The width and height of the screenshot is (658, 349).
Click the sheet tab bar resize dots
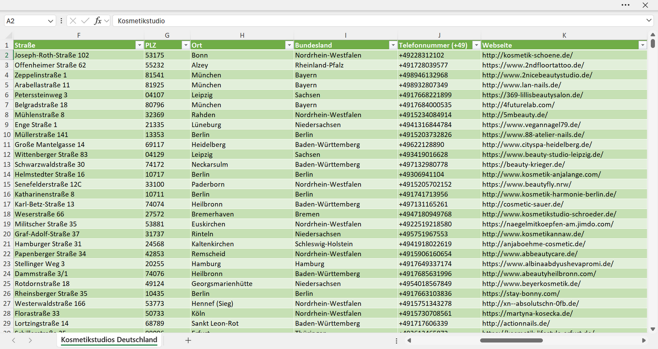tap(397, 340)
